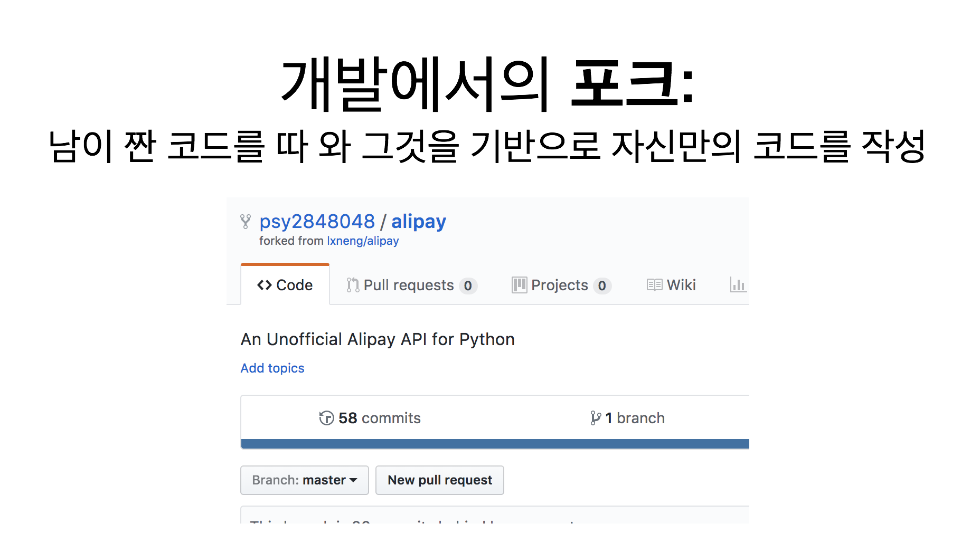Click the Code angle-brackets icon
This screenshot has width=961, height=533.
click(265, 285)
